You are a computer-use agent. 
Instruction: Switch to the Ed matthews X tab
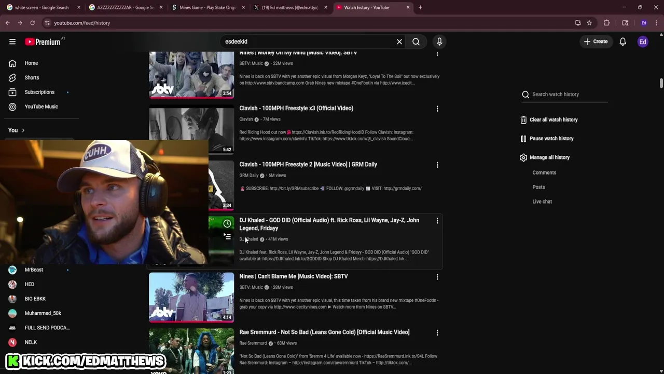(x=290, y=7)
